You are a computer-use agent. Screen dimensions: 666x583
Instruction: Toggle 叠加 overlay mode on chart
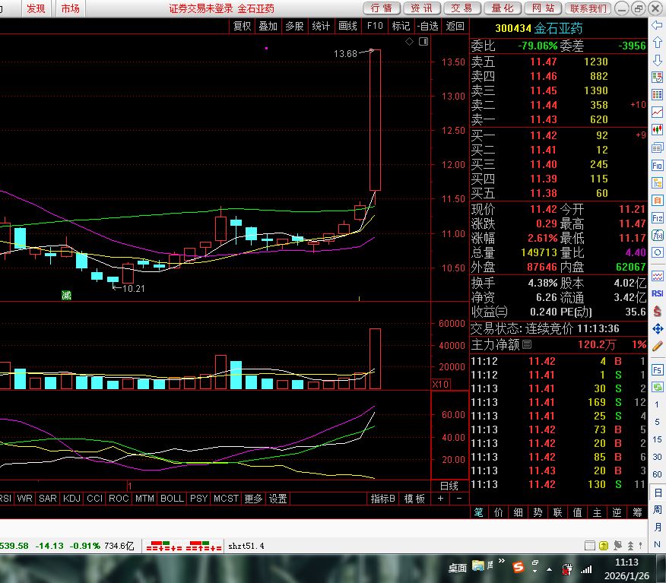coord(268,26)
